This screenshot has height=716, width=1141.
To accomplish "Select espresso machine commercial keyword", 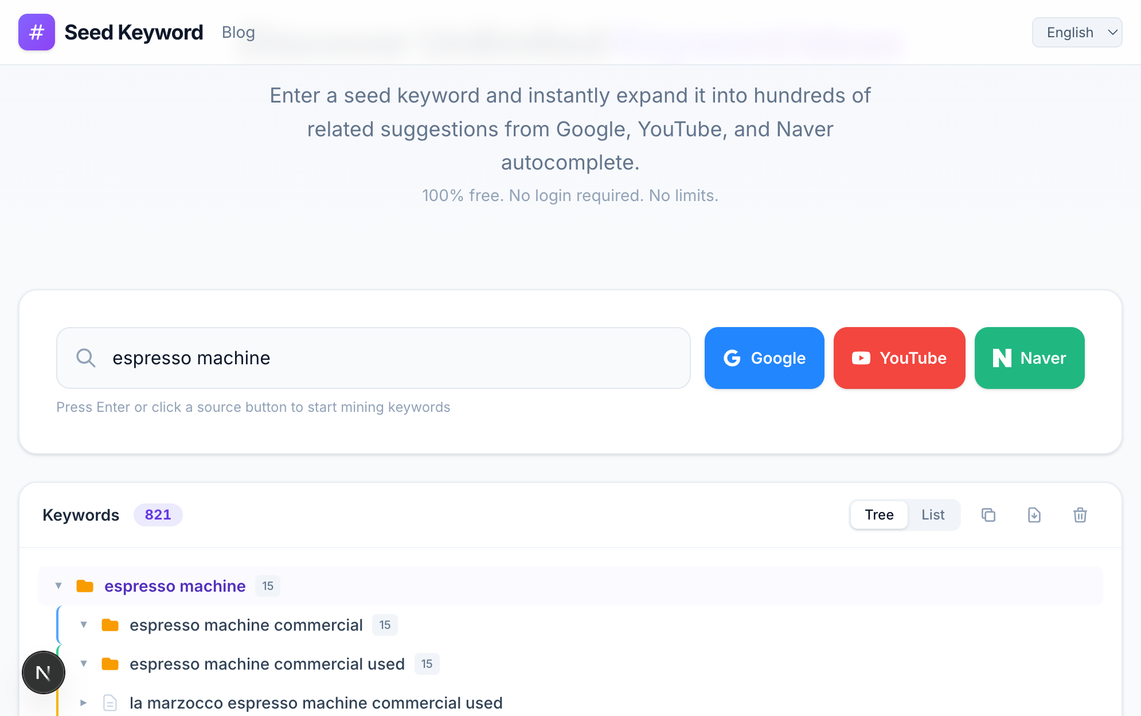I will pos(246,625).
